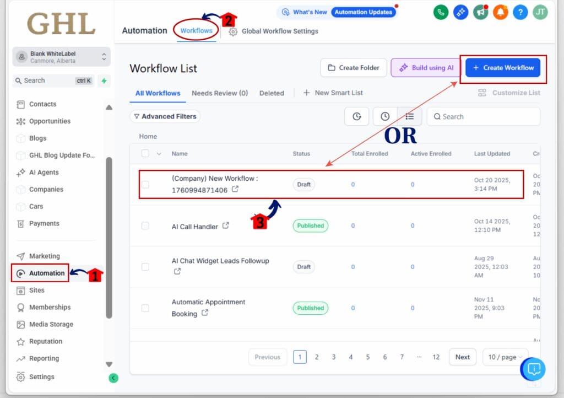Tick the checkbox beside Automatic Appointment Booking

pyautogui.click(x=146, y=308)
